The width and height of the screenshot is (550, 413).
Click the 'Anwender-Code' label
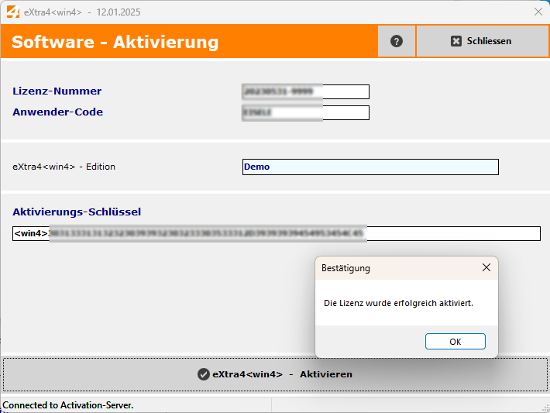pos(58,112)
